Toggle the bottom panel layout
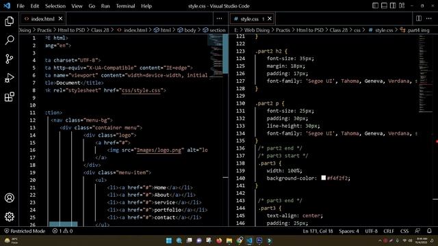The height and width of the screenshot is (246, 438). [384, 6]
